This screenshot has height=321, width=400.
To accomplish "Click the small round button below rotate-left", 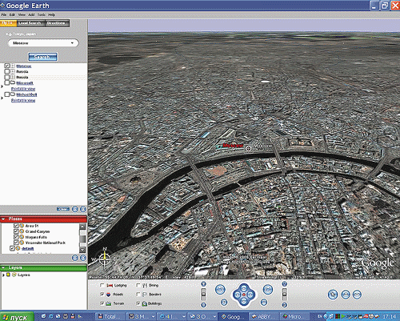I will pos(224,302).
